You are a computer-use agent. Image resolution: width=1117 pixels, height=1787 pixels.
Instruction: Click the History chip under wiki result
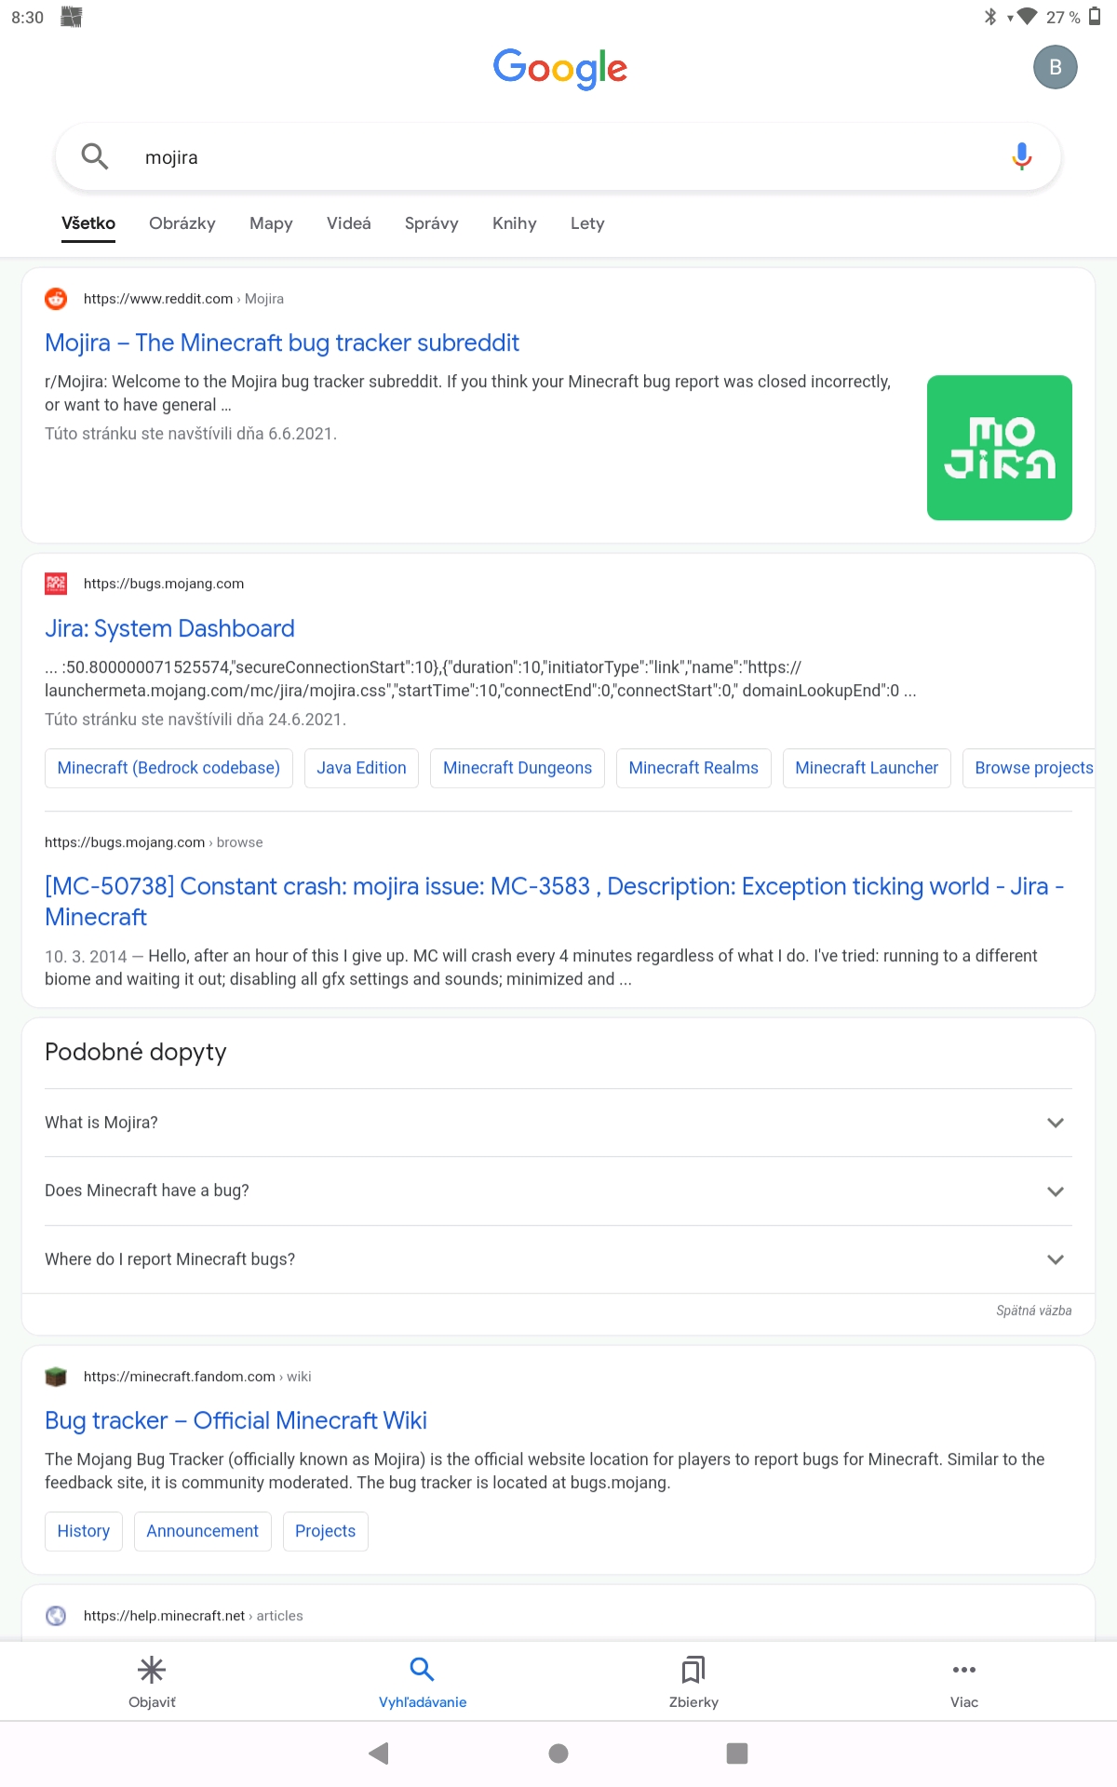84,1531
